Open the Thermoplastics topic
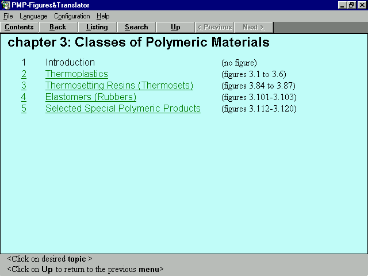368x276 pixels. click(76, 74)
